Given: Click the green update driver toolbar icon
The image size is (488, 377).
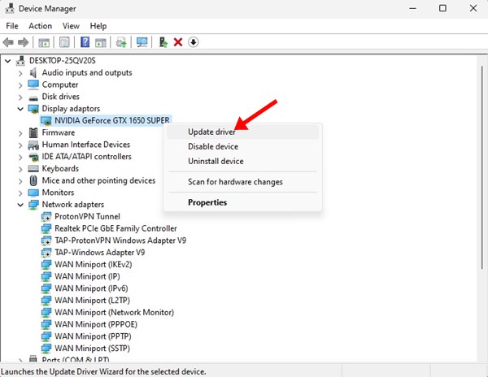Looking at the screenshot, I should [163, 42].
